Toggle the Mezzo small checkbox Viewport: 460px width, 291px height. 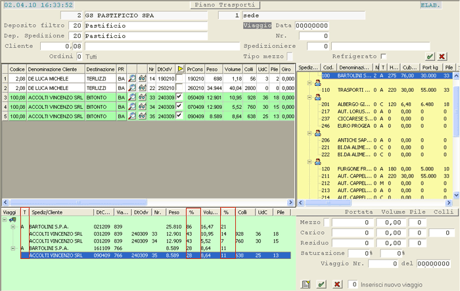[326, 223]
